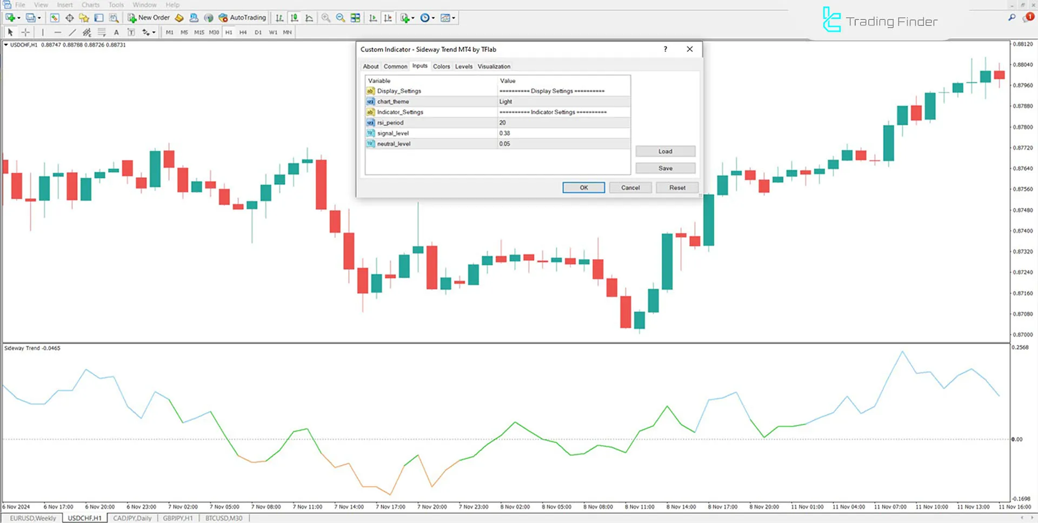Place a New Order
1038x523 pixels.
(149, 17)
